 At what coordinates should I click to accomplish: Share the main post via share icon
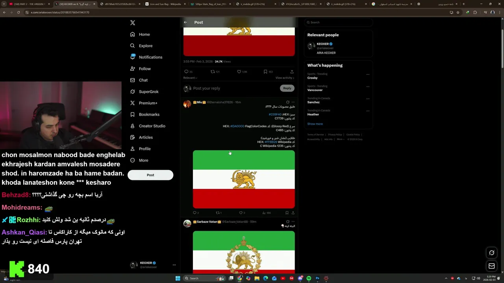tap(292, 72)
